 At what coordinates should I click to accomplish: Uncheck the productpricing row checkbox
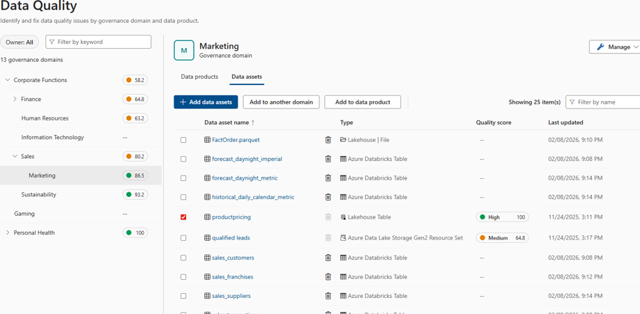click(183, 217)
